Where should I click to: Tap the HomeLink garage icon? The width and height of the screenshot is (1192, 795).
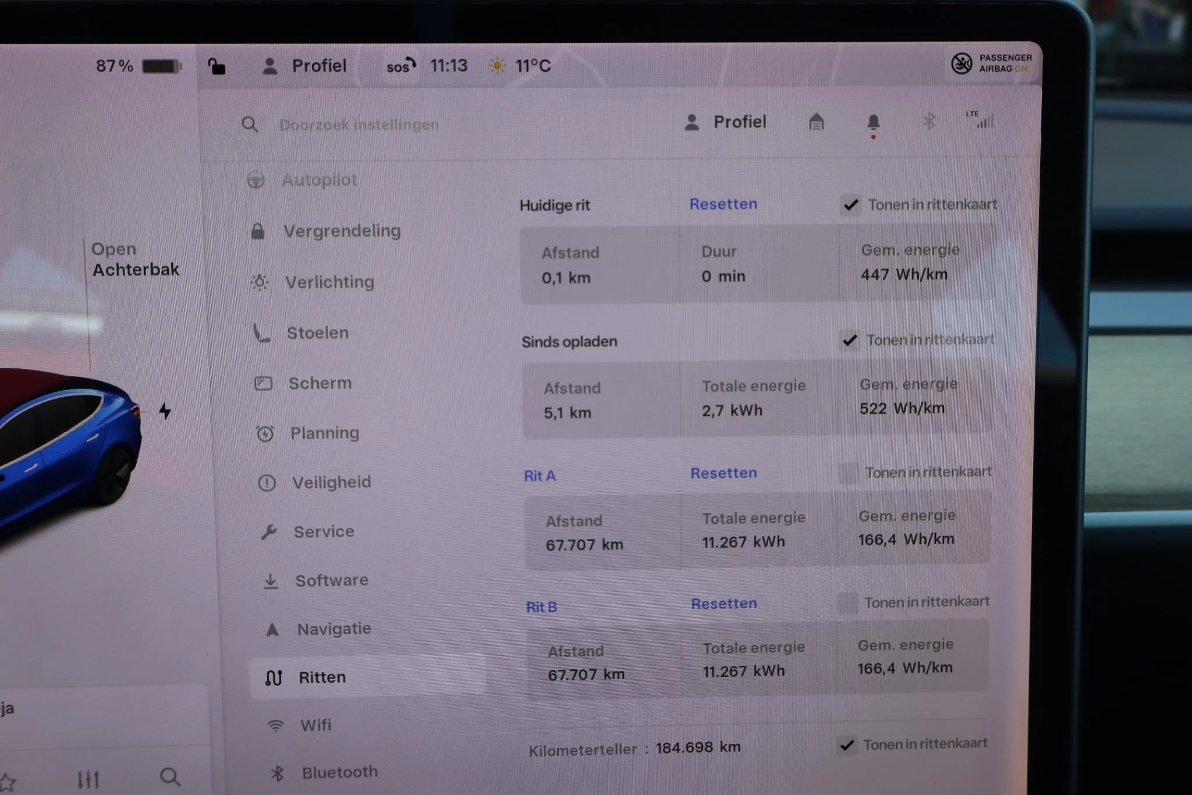click(816, 122)
